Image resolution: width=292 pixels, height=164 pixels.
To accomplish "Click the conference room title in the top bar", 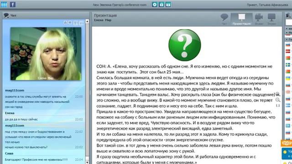I will [x=120, y=5].
